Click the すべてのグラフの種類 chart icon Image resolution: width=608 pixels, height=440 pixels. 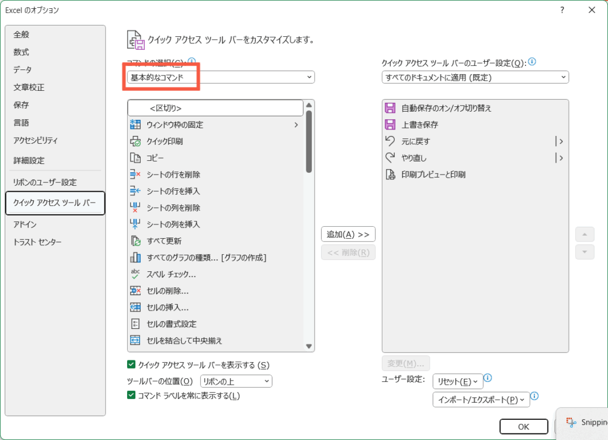tap(135, 258)
